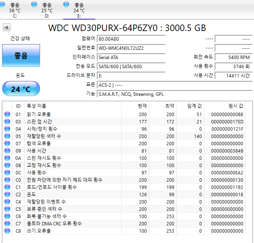
Task: Click the status icon for attribute 0B
Action: [x=7, y=165]
